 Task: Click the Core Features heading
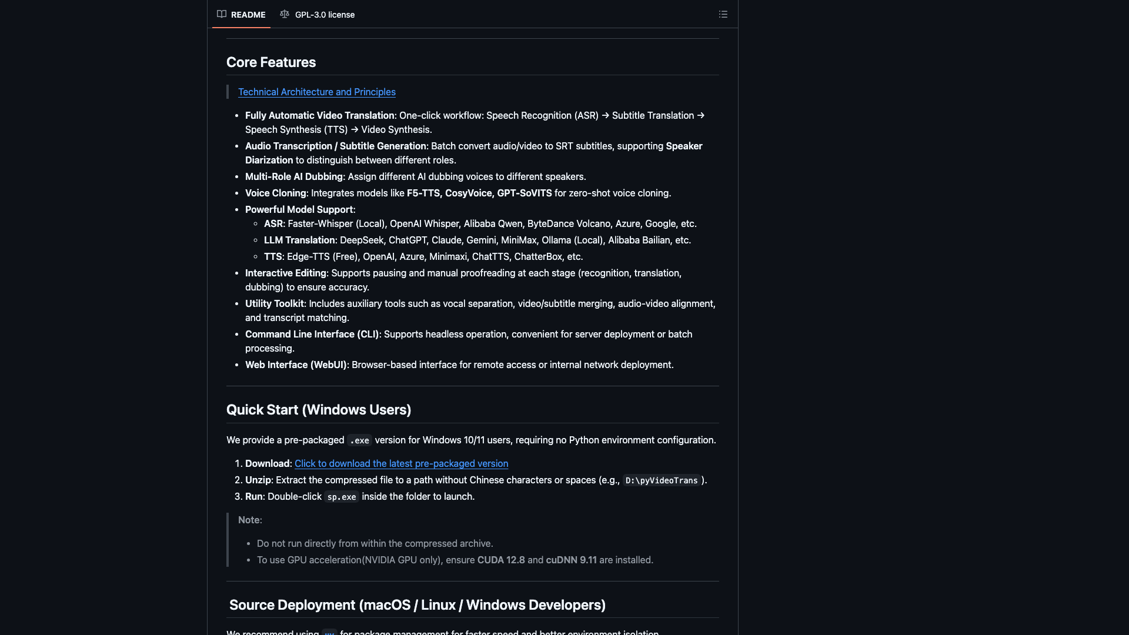271,62
